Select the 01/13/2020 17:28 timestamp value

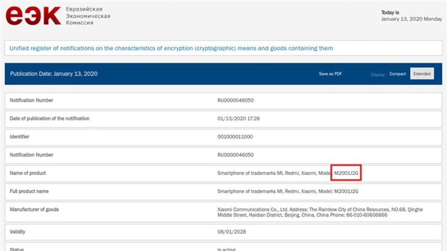[x=238, y=119]
